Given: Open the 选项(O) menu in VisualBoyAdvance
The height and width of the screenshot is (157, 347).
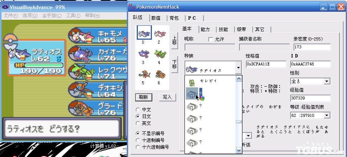Looking at the screenshot, I should [30, 16].
